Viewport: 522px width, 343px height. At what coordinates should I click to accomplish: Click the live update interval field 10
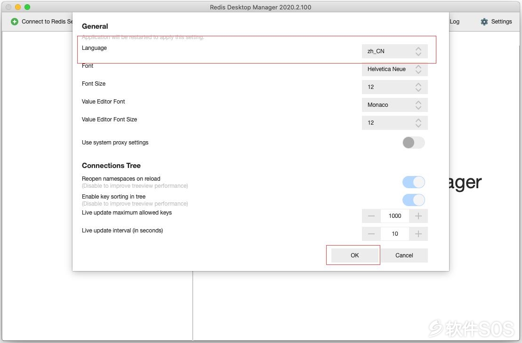395,234
